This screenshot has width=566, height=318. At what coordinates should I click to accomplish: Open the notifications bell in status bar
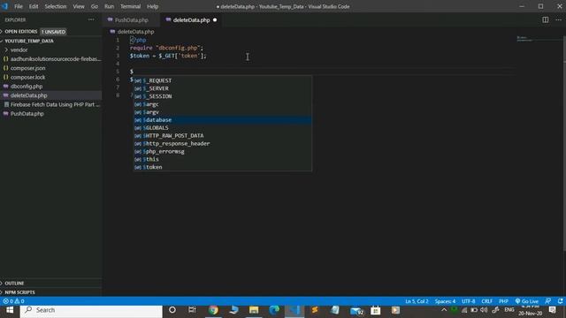[560, 301]
